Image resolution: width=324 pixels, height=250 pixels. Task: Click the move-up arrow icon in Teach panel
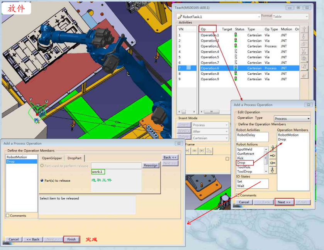305,29
